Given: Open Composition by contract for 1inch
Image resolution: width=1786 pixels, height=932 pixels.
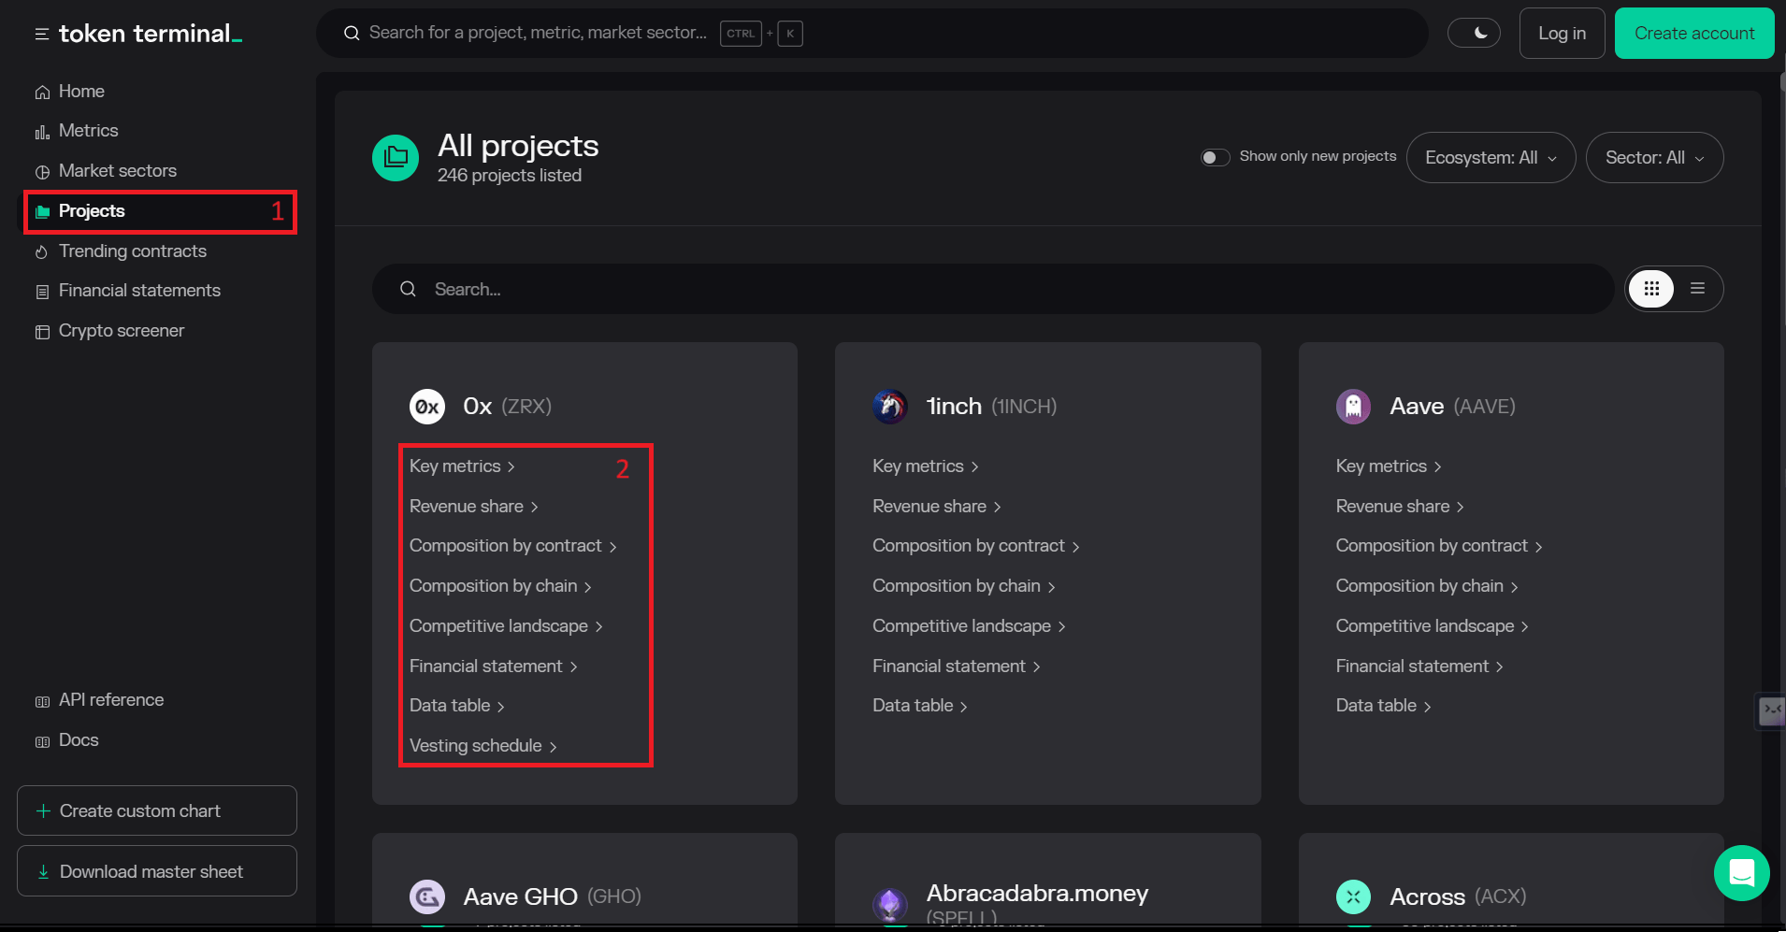Looking at the screenshot, I should click(976, 546).
